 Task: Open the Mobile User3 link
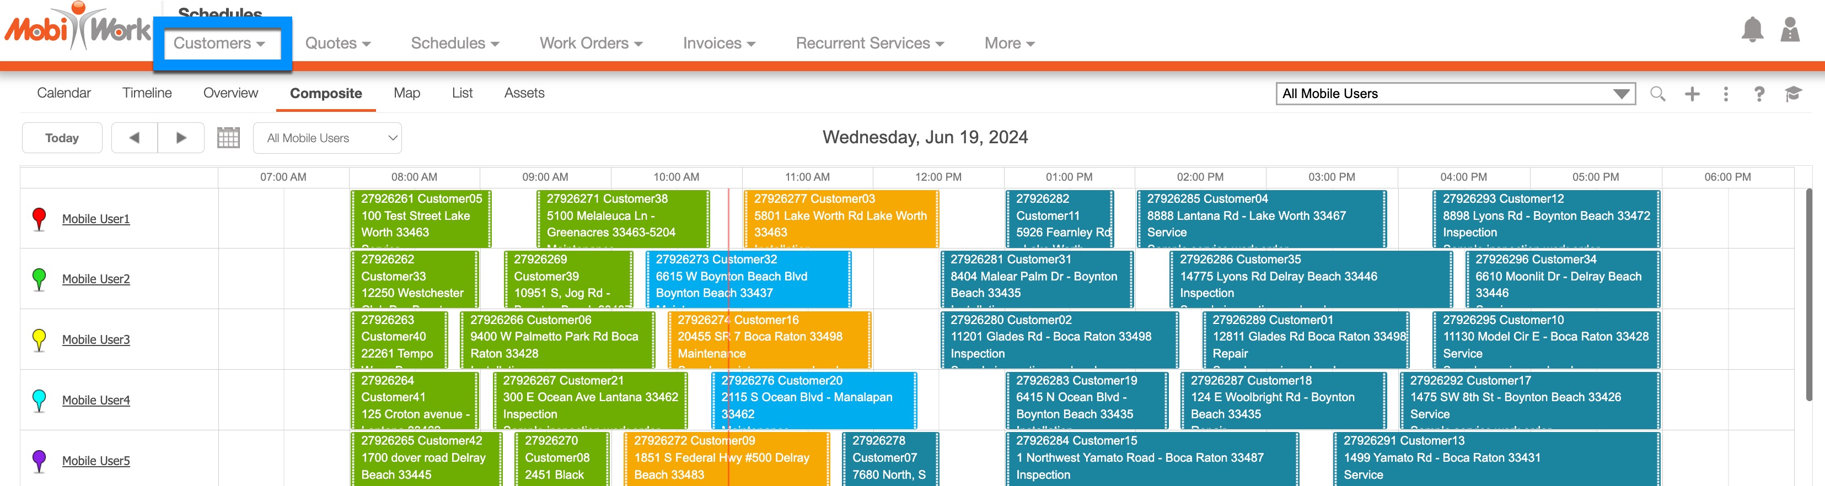[95, 339]
